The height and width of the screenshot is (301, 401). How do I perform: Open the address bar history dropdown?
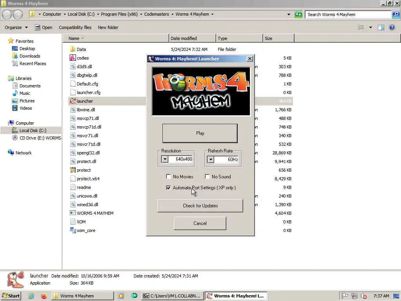point(289,15)
